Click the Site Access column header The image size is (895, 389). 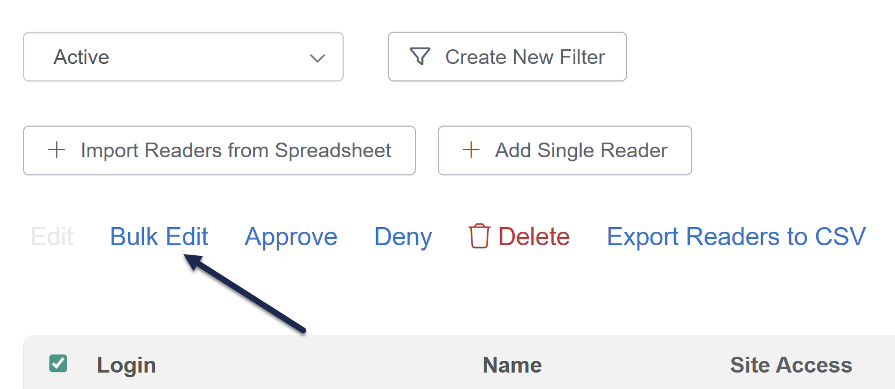(791, 365)
